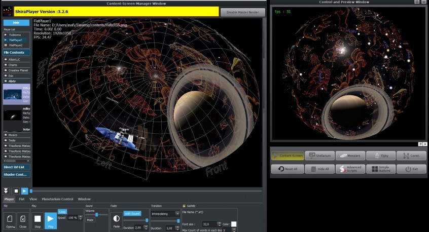This screenshot has width=429, height=232.
Task: Open the Window tab
Action: tap(84, 199)
